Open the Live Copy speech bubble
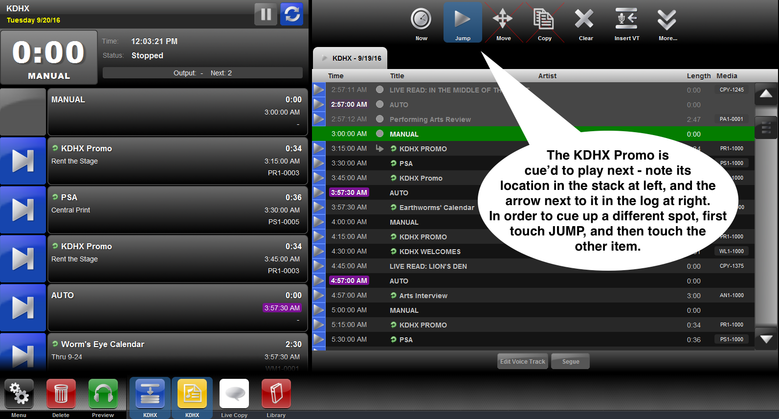This screenshot has height=419, width=779. tap(234, 394)
